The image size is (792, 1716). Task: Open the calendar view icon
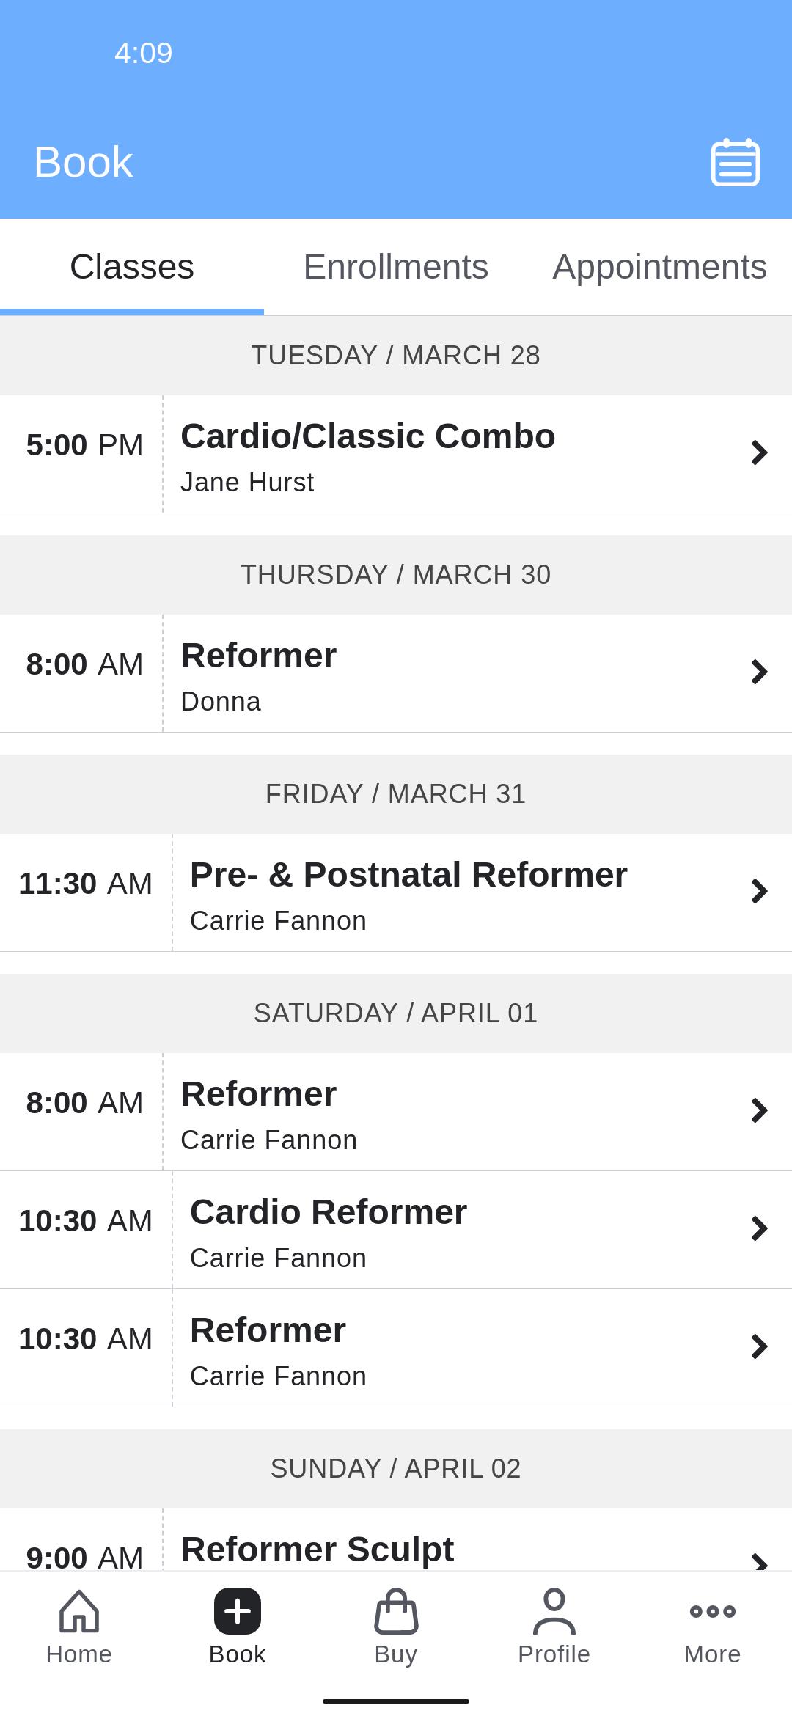coord(735,162)
